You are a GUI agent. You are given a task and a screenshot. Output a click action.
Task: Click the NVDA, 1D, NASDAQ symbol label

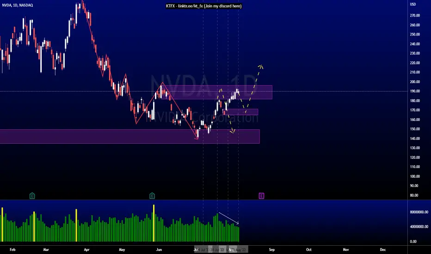18,5
